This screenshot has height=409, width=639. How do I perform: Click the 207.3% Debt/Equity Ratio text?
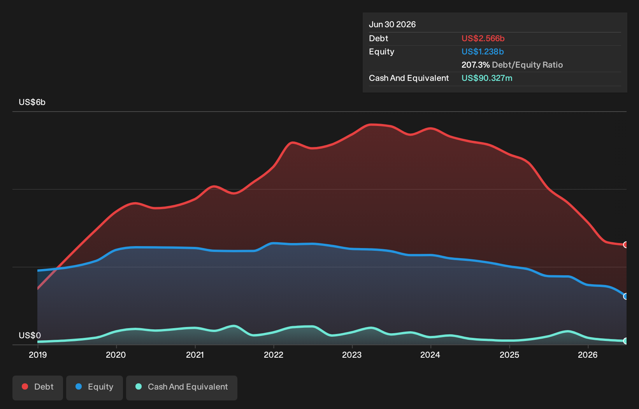pyautogui.click(x=512, y=65)
